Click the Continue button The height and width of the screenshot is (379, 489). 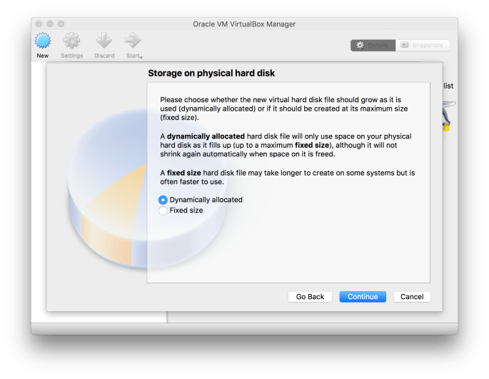(363, 297)
